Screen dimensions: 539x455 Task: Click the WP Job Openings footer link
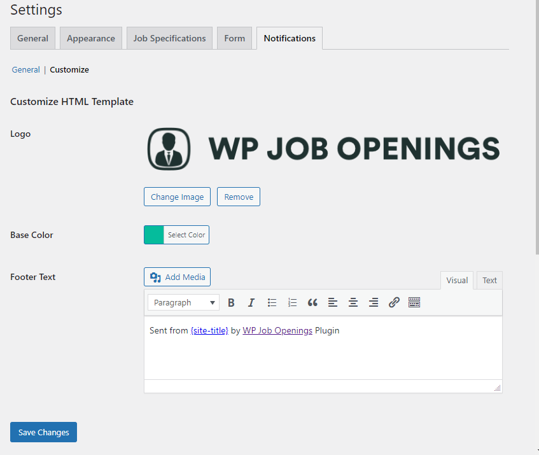coord(277,331)
